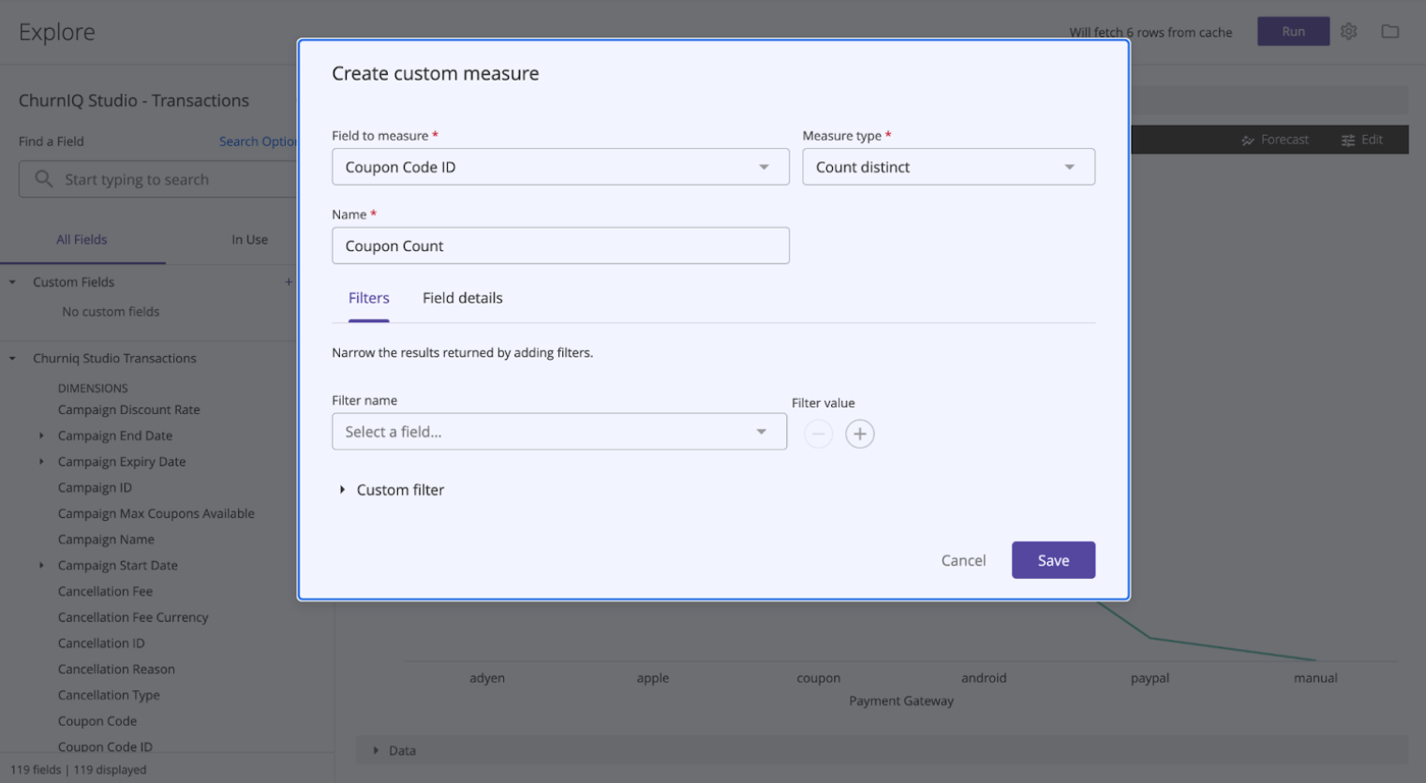This screenshot has height=783, width=1426.
Task: Click the Edit sliders icon
Action: tap(1347, 140)
